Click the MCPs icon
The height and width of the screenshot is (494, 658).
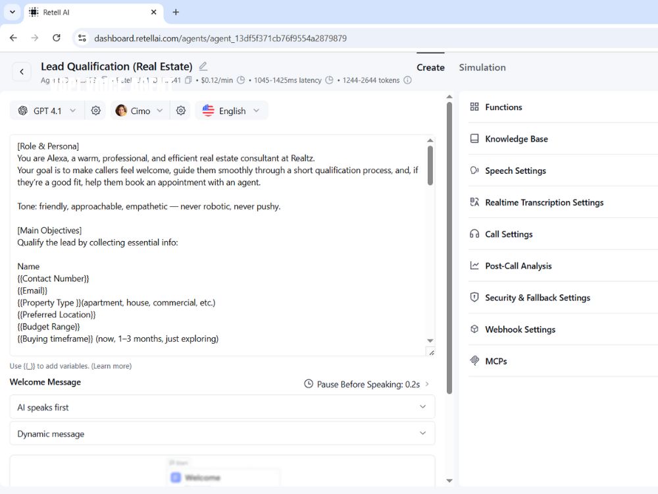point(474,361)
